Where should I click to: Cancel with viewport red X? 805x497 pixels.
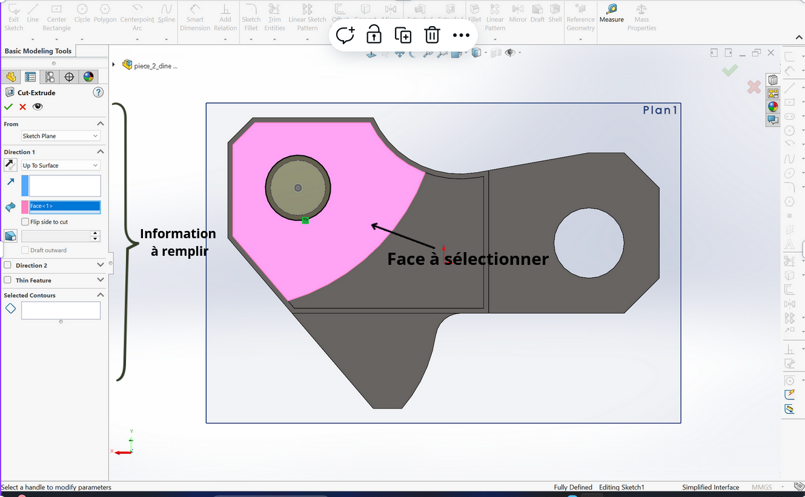(754, 87)
